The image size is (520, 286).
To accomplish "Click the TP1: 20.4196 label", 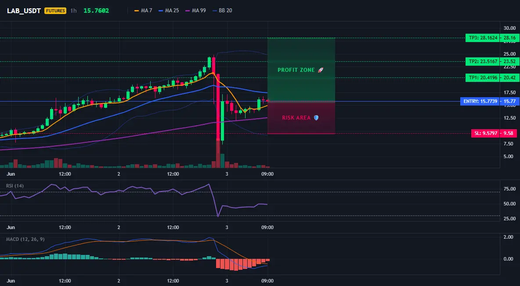I will click(483, 78).
